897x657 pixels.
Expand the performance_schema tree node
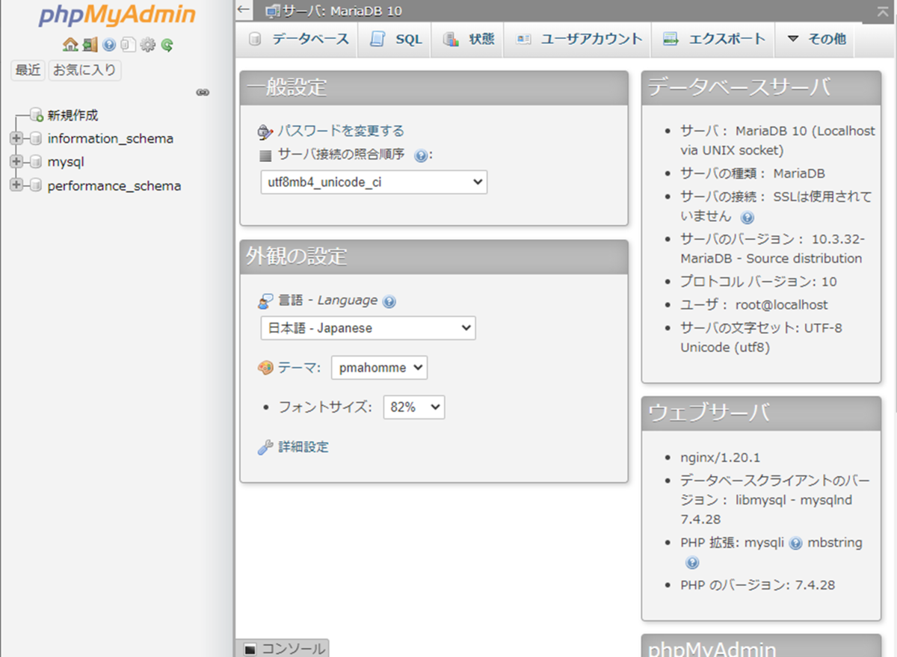pyautogui.click(x=16, y=186)
